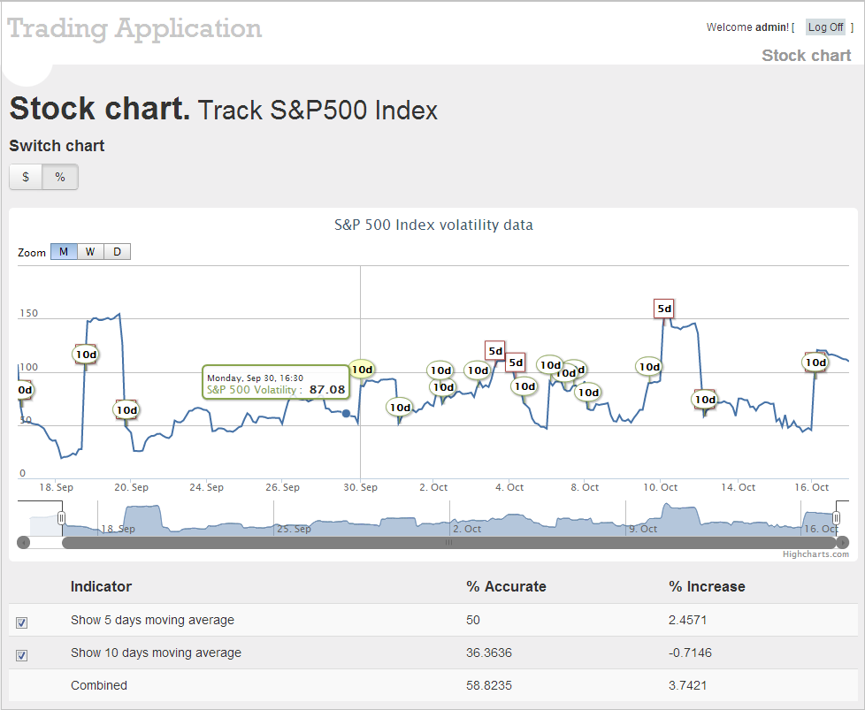The image size is (865, 710).
Task: Grab the right navigator range handle
Action: [x=837, y=517]
